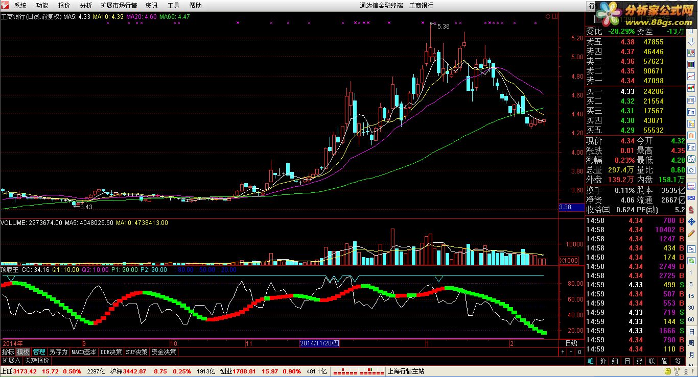This screenshot has height=377, width=698.
Task: Switch to 60-minute period
Action: pyautogui.click(x=691, y=319)
